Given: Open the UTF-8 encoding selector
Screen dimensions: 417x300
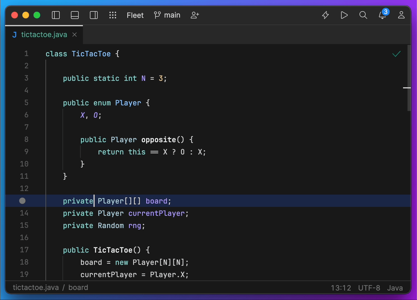Looking at the screenshot, I should tap(369, 288).
